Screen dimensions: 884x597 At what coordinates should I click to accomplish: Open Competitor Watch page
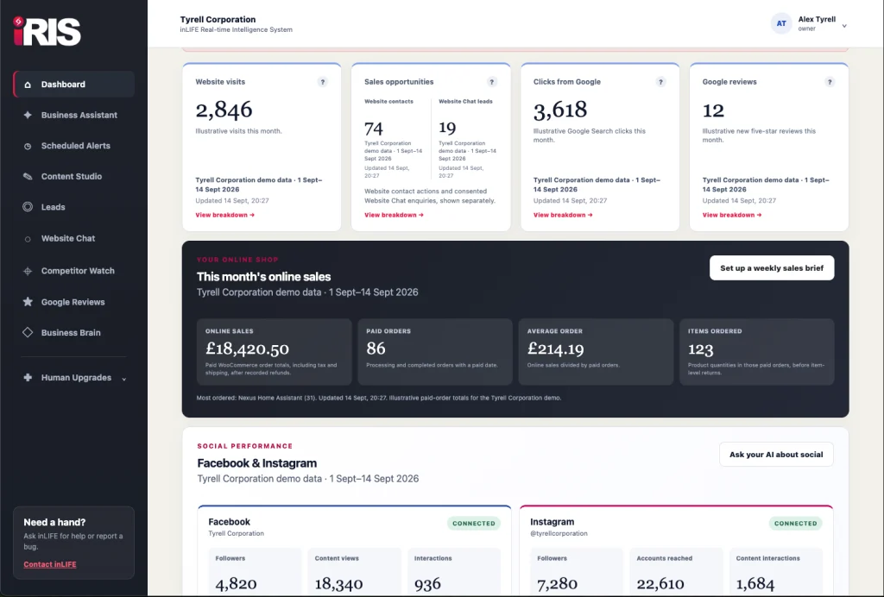coord(74,271)
